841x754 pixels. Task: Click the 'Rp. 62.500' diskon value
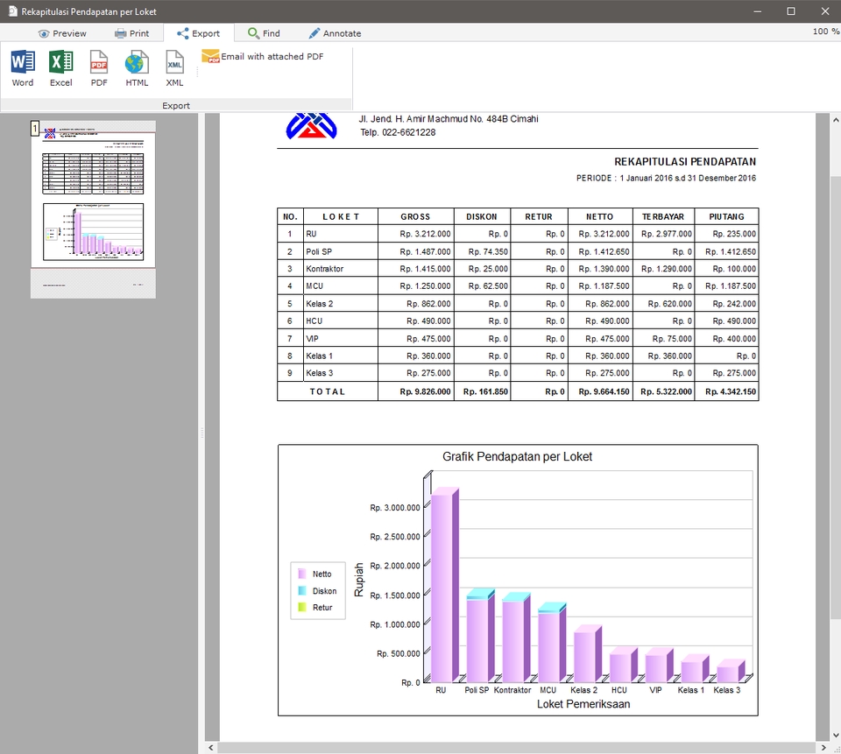click(x=488, y=285)
